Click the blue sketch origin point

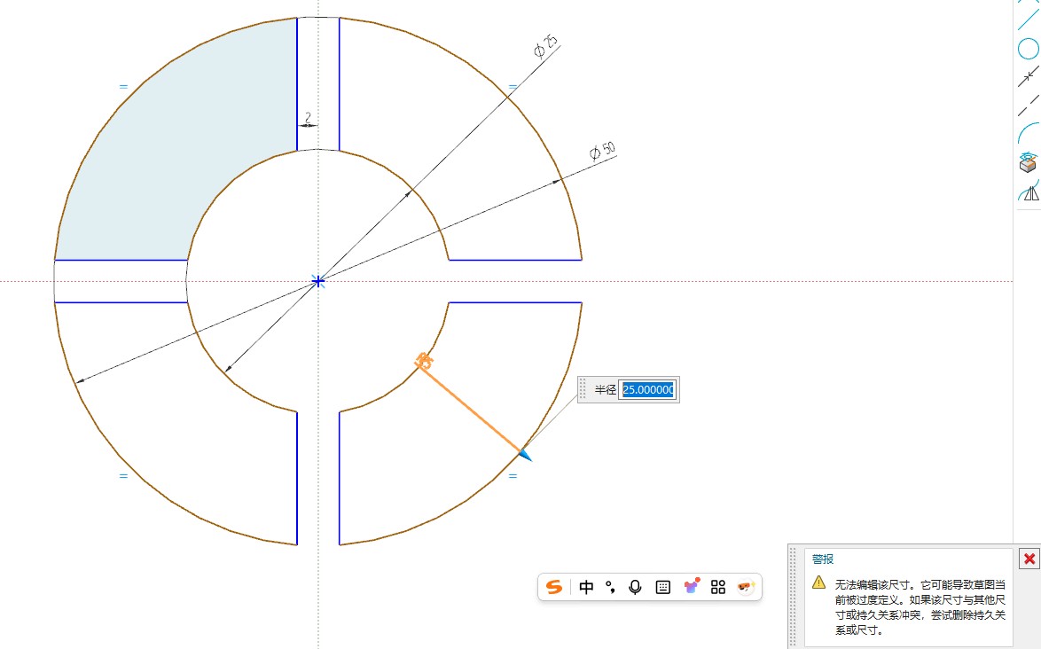[x=318, y=281]
